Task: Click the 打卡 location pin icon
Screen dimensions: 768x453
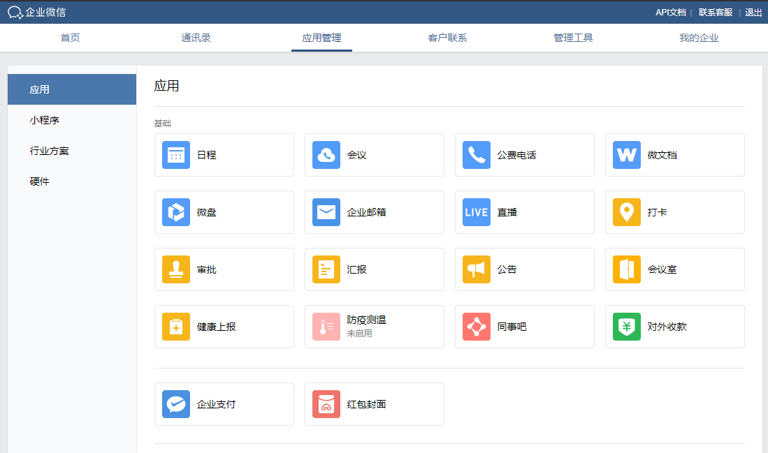Action: 627,212
